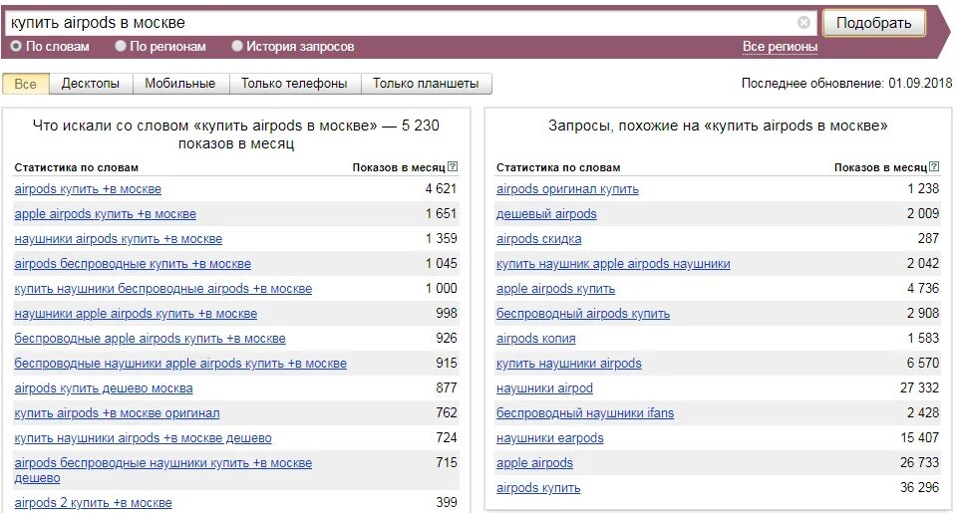Viewport: 957px width, 513px height.
Task: Open link 'дешевый airpods'
Action: [x=547, y=214]
